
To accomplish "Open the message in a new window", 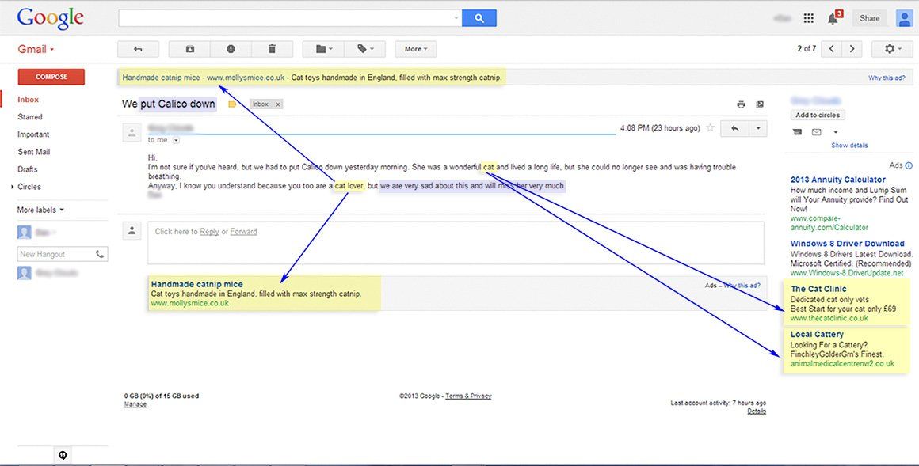I will click(x=759, y=104).
